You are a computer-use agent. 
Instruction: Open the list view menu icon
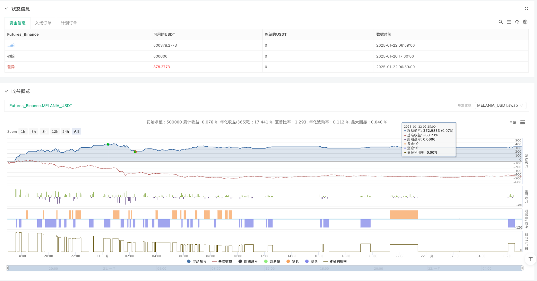coord(509,22)
